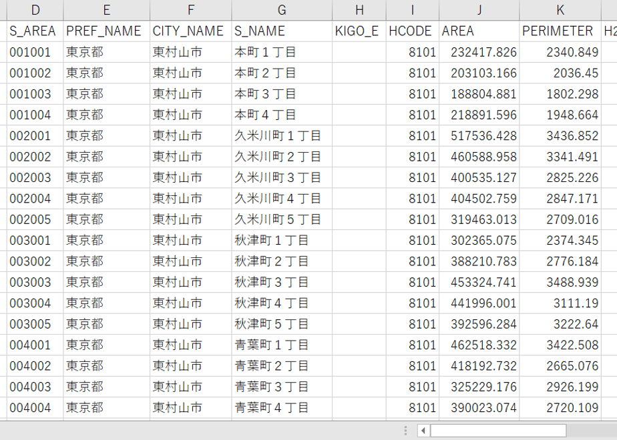Click the AREA header cell
Screen dimensions: 617x440
click(479, 31)
